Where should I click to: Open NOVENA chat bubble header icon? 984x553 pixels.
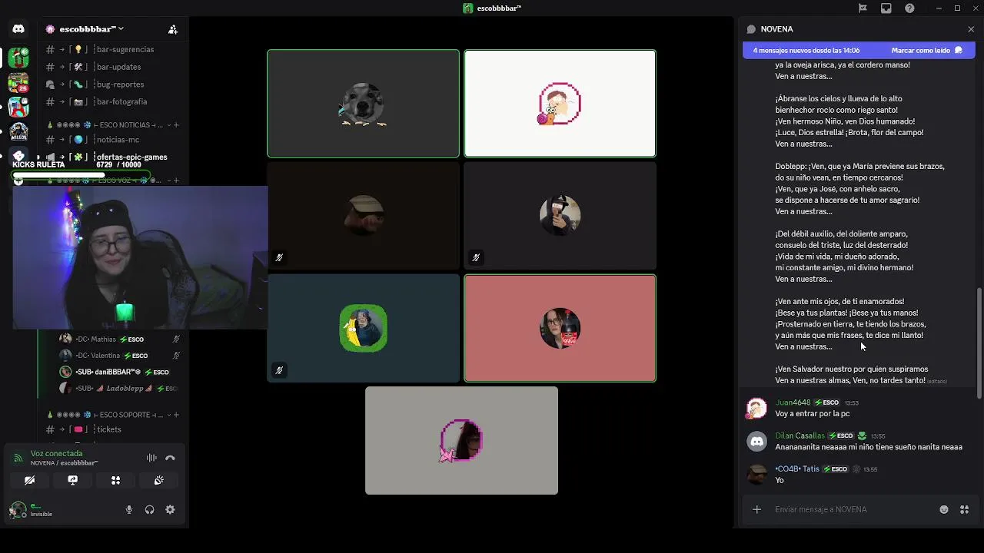[751, 29]
